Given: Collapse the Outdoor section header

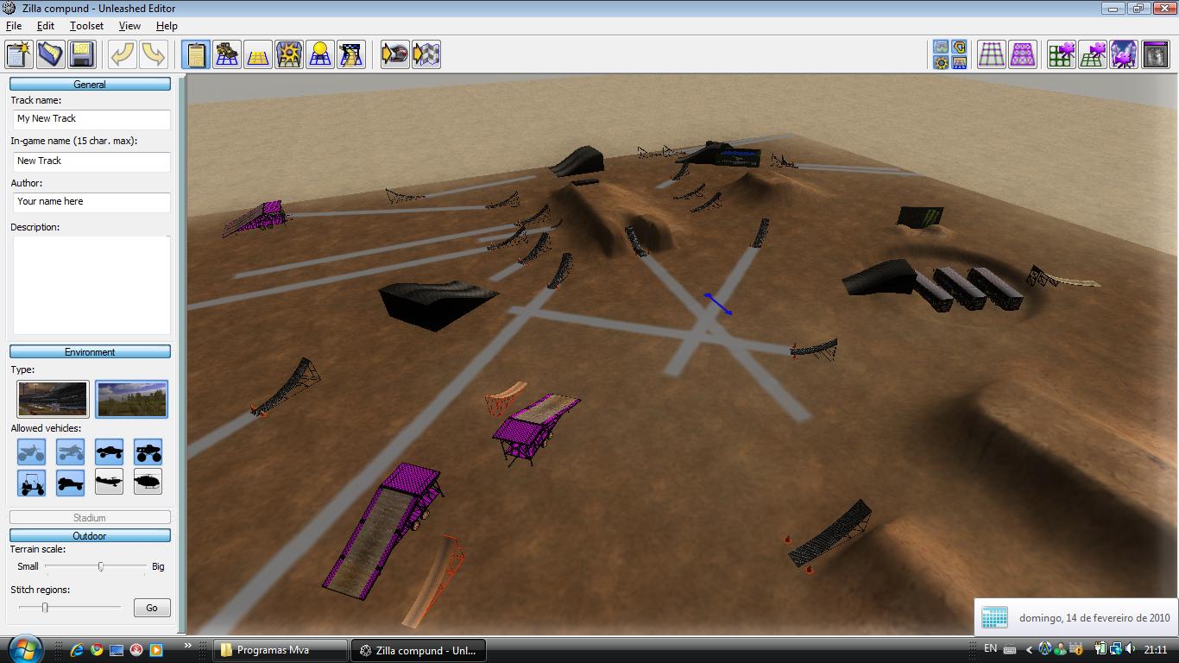Looking at the screenshot, I should pyautogui.click(x=90, y=536).
